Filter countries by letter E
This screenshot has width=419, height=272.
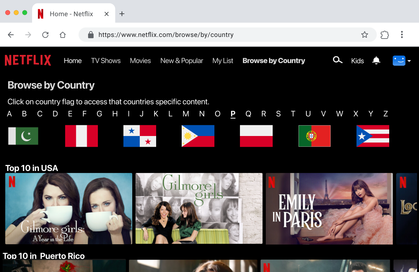[x=70, y=114]
